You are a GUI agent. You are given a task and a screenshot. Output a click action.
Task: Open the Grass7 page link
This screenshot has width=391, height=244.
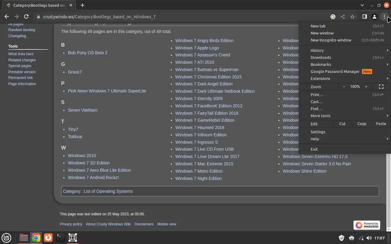75,72
